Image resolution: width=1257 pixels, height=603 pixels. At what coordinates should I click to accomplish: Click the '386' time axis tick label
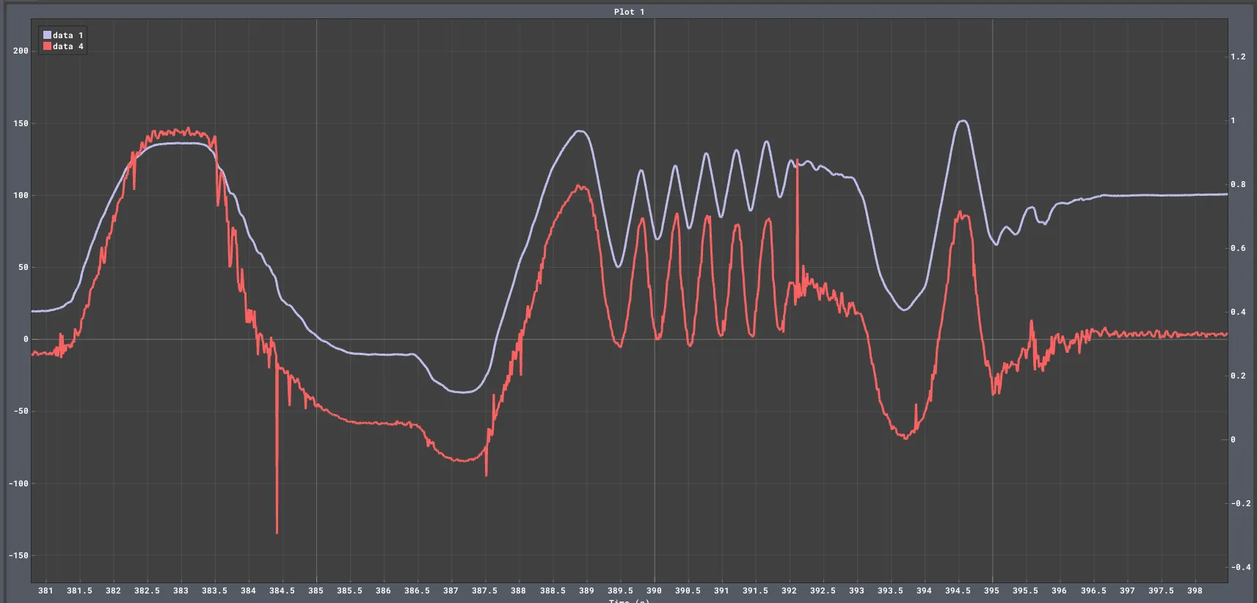pyautogui.click(x=383, y=591)
